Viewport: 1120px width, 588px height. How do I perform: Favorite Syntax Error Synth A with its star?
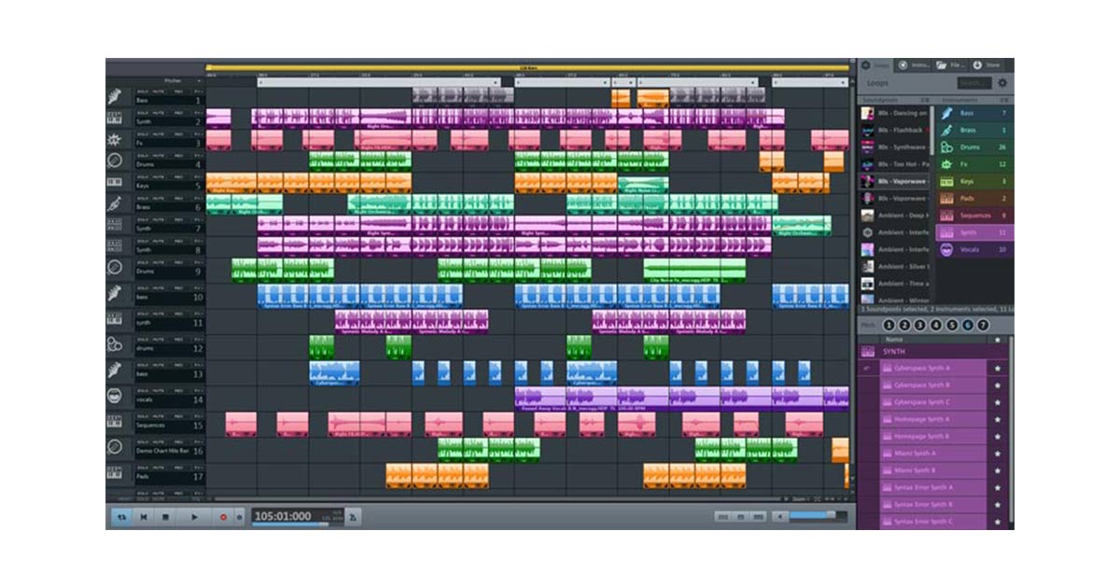click(997, 487)
